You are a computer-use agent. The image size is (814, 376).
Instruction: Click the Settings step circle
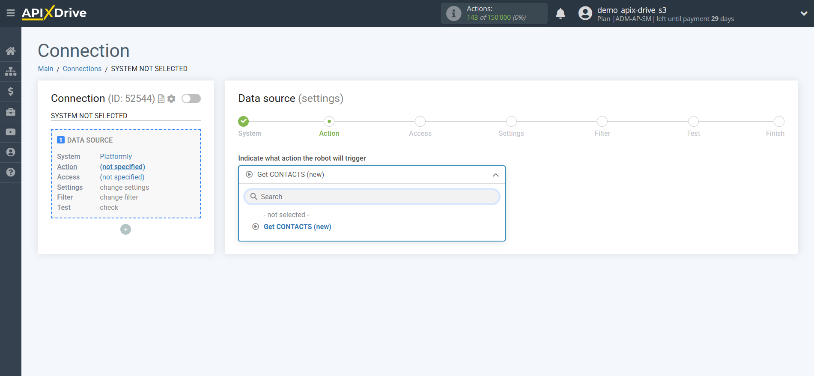511,121
